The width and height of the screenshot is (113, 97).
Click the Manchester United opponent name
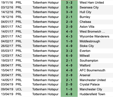point(93,80)
